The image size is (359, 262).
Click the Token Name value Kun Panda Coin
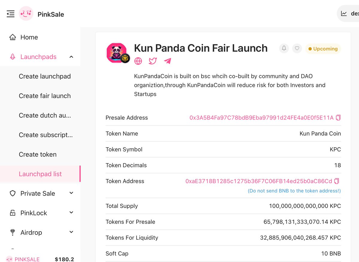point(320,134)
